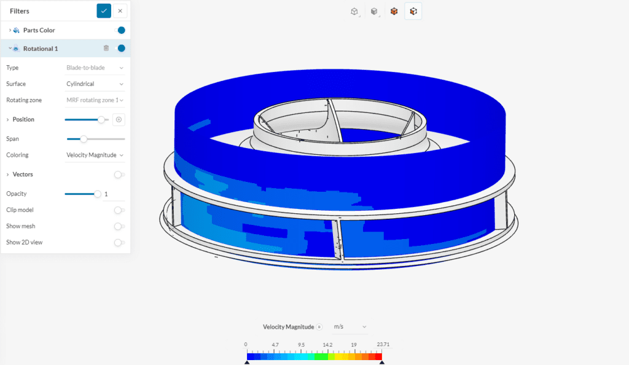Delete the Rotational 1 filter via trash icon
This screenshot has height=365, width=629.
[106, 48]
